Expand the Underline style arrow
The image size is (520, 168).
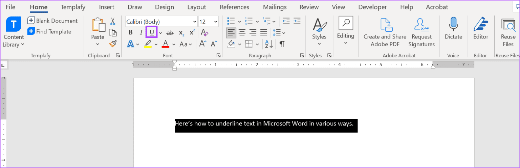(x=160, y=33)
